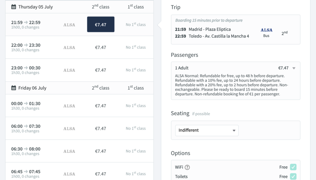Click No 1st class on the 22:00 row
Viewport: 316px width, 180px height.
[x=136, y=47]
